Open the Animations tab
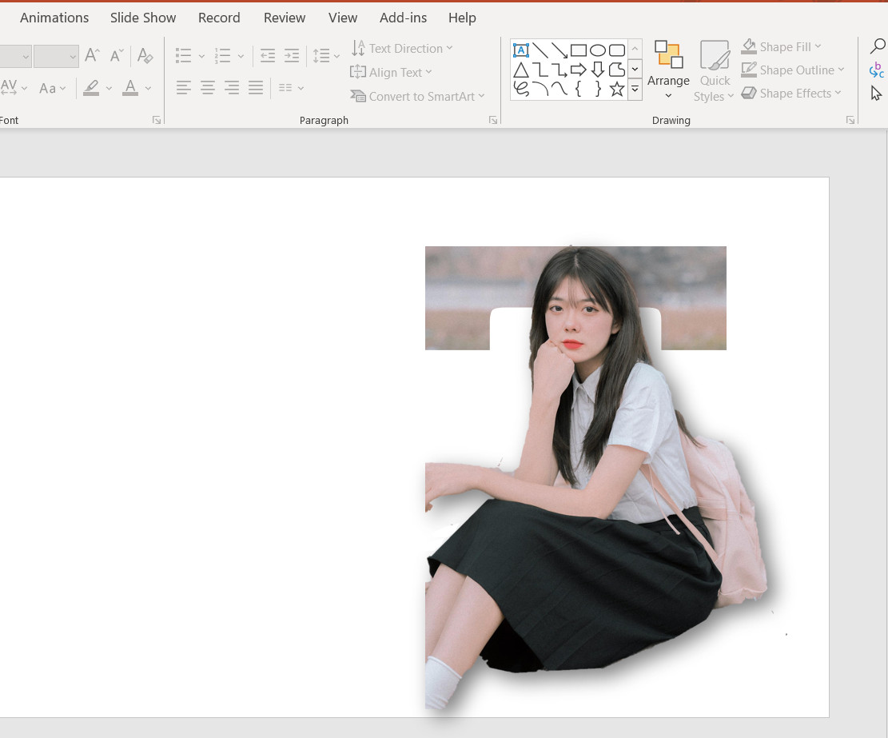The image size is (888, 738). tap(54, 18)
